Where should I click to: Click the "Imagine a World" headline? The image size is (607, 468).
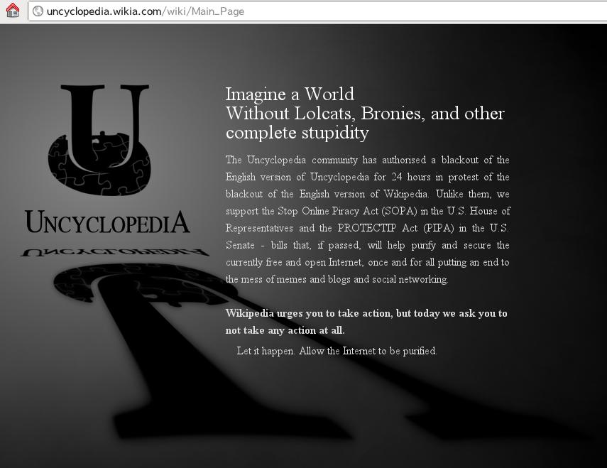(x=290, y=94)
